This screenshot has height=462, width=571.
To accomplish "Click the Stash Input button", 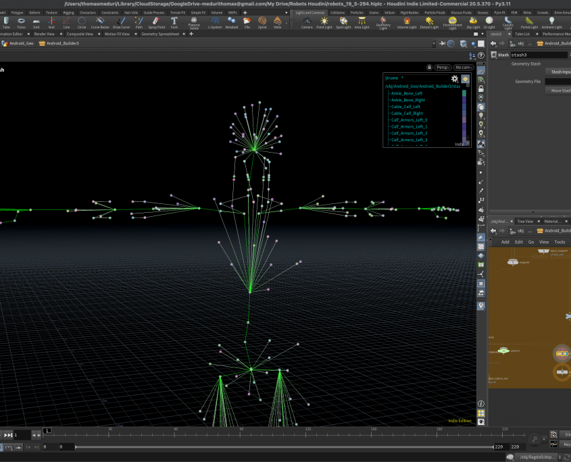I will tap(560, 72).
